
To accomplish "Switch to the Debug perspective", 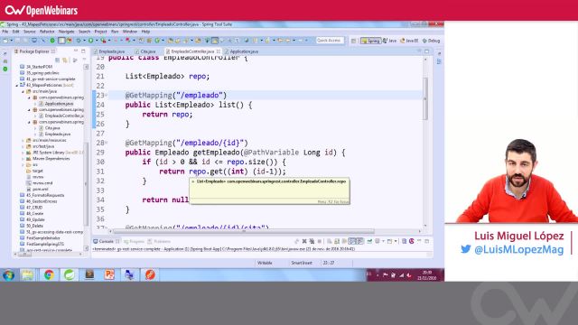I will [x=432, y=41].
